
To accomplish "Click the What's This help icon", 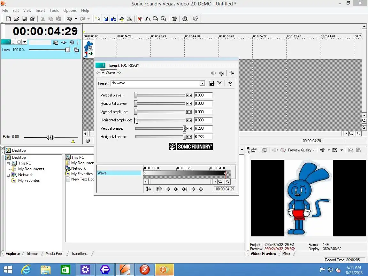I will [195, 19].
